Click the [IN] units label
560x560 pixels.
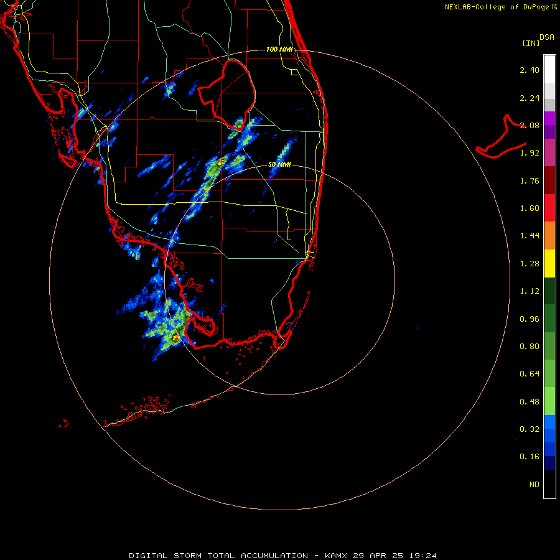pyautogui.click(x=531, y=43)
